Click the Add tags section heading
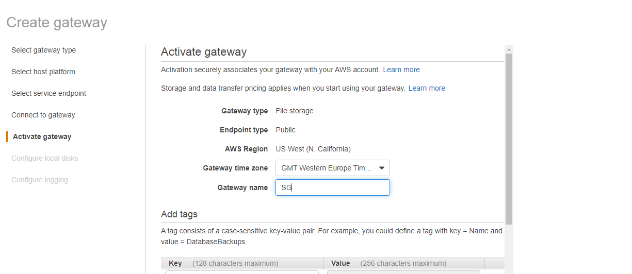This screenshot has height=274, width=632. pos(179,214)
